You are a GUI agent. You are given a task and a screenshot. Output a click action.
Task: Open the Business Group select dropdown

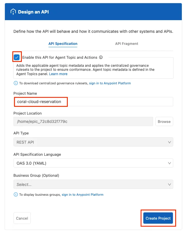(93, 184)
